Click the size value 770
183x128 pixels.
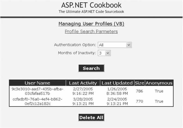(139, 101)
